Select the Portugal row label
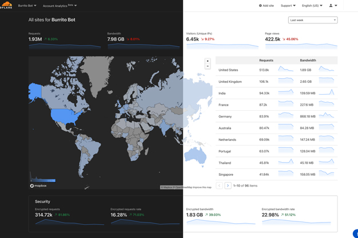Viewport: 358px width, 238px height. (225, 151)
